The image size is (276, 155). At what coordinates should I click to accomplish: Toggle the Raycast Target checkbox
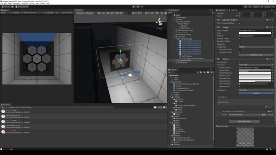tap(240, 38)
